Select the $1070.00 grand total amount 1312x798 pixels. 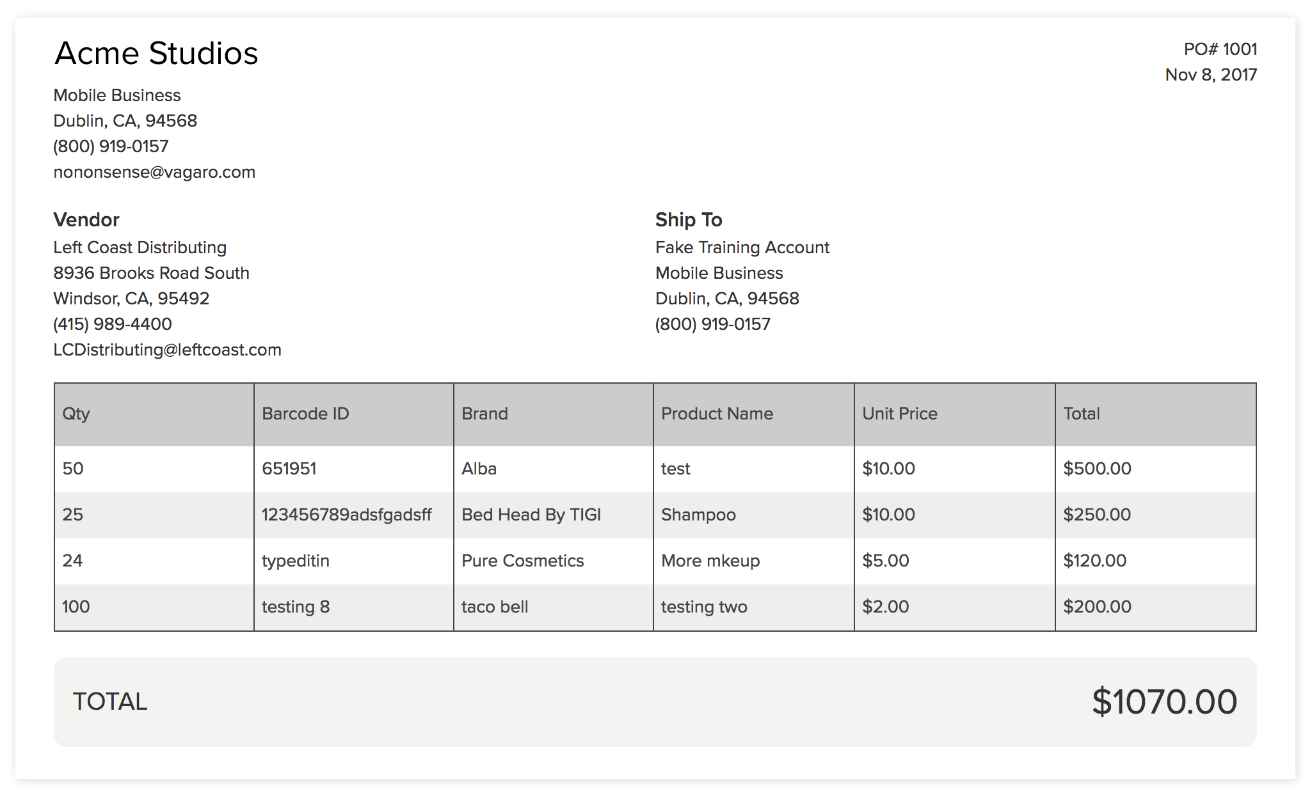(x=1164, y=702)
